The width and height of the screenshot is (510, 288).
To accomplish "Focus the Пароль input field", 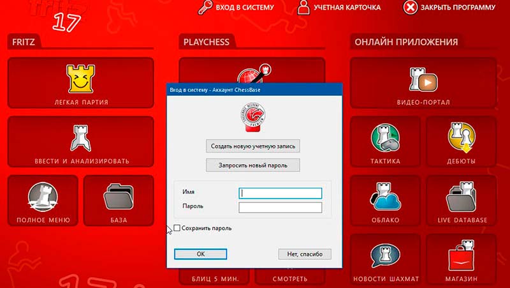I will pos(280,207).
